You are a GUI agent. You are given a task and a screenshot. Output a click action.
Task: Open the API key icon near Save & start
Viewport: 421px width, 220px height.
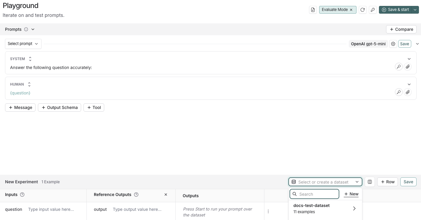tap(372, 9)
